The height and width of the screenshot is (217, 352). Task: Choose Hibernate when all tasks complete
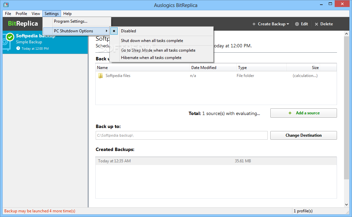(162, 58)
